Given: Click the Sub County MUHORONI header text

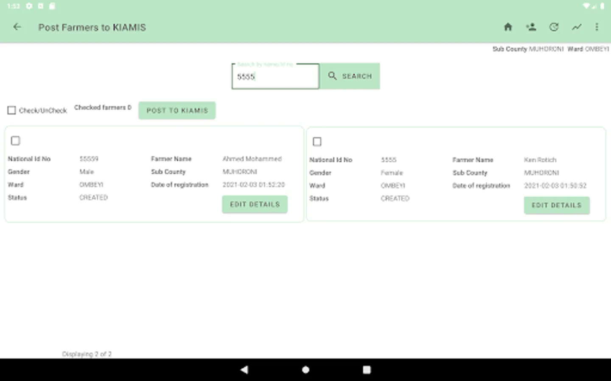Looking at the screenshot, I should (x=528, y=49).
